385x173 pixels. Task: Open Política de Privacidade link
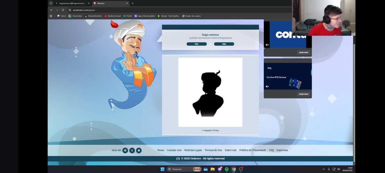[253, 150]
